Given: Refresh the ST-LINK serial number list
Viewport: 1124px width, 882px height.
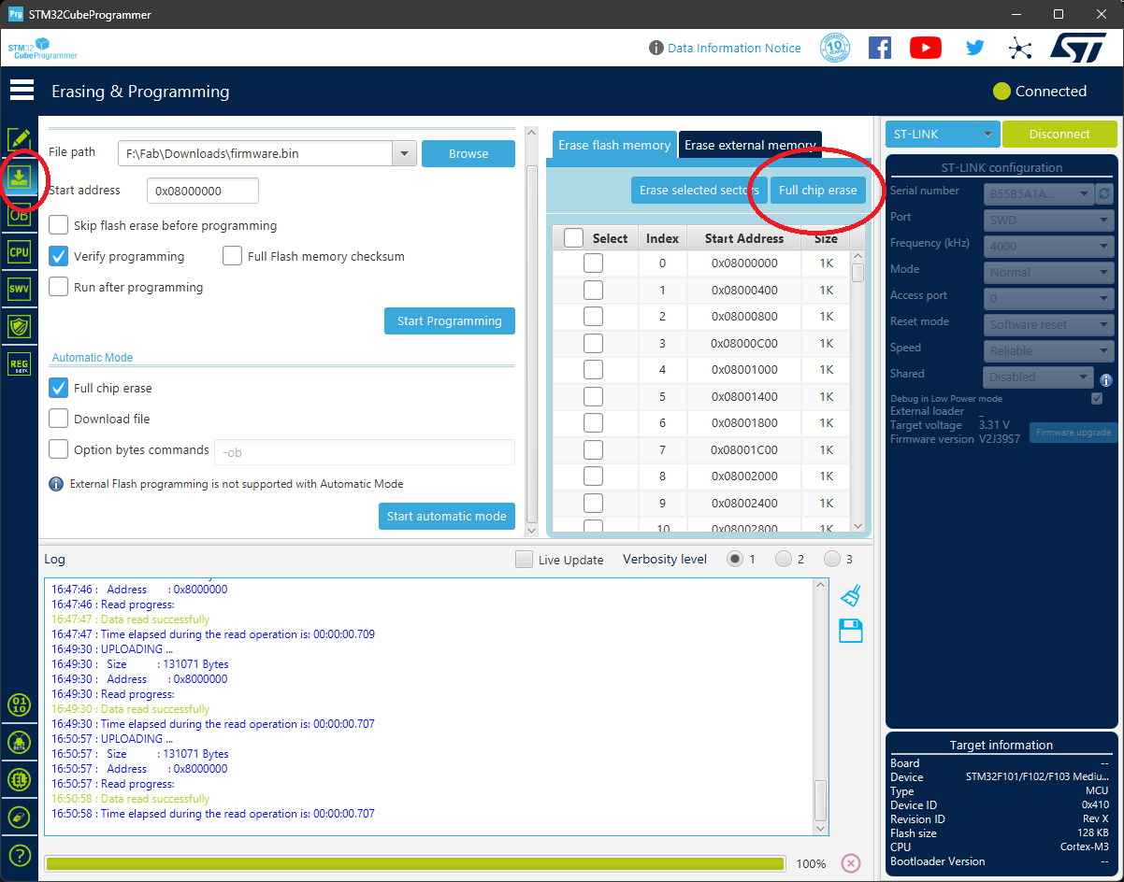Looking at the screenshot, I should click(1104, 193).
